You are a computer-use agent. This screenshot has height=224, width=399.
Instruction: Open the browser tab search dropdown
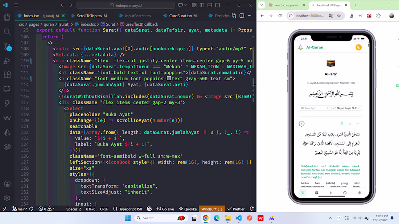(x=262, y=5)
